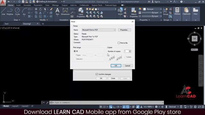Toggle Print to file checkbox

pyautogui.click(x=119, y=43)
